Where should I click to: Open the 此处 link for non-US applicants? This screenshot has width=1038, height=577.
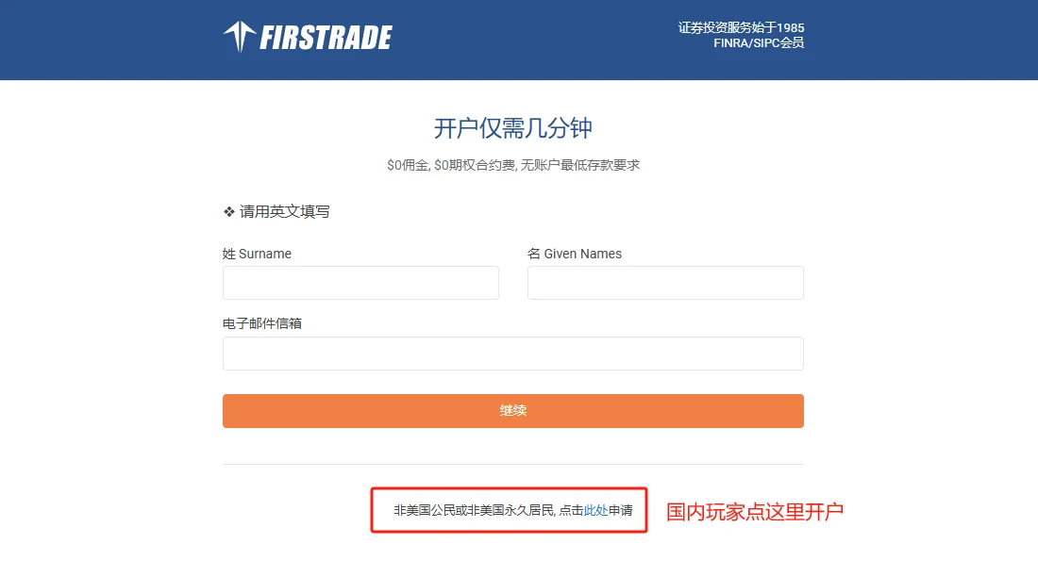click(595, 510)
